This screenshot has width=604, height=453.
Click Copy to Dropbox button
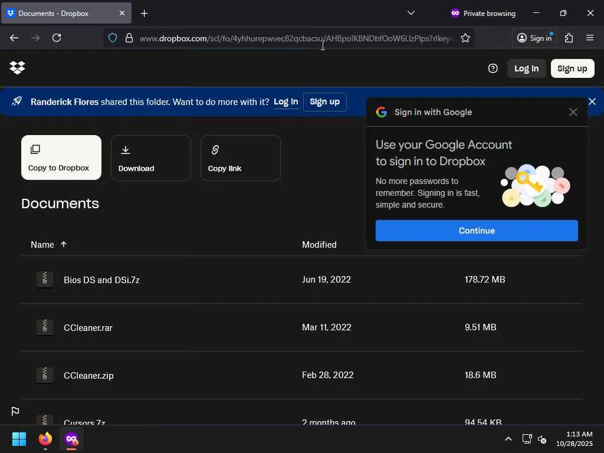(61, 157)
